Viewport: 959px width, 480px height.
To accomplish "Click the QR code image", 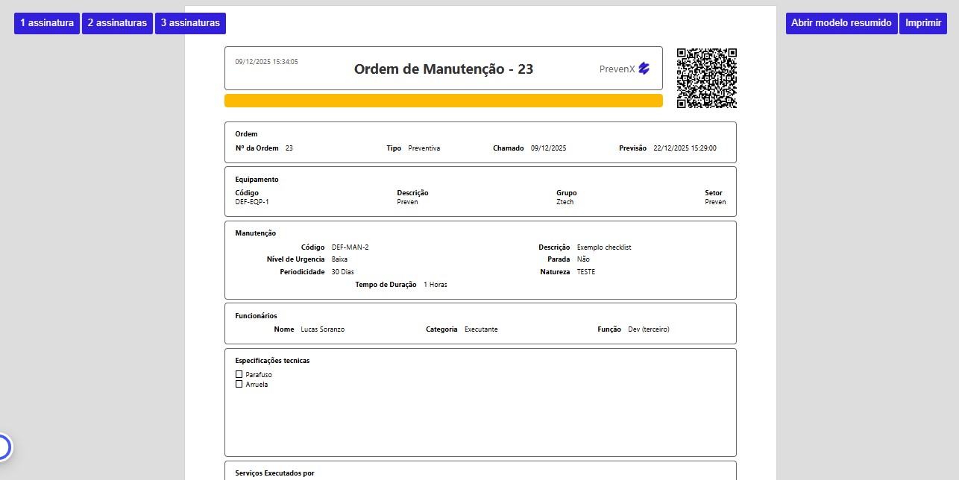I will click(706, 78).
